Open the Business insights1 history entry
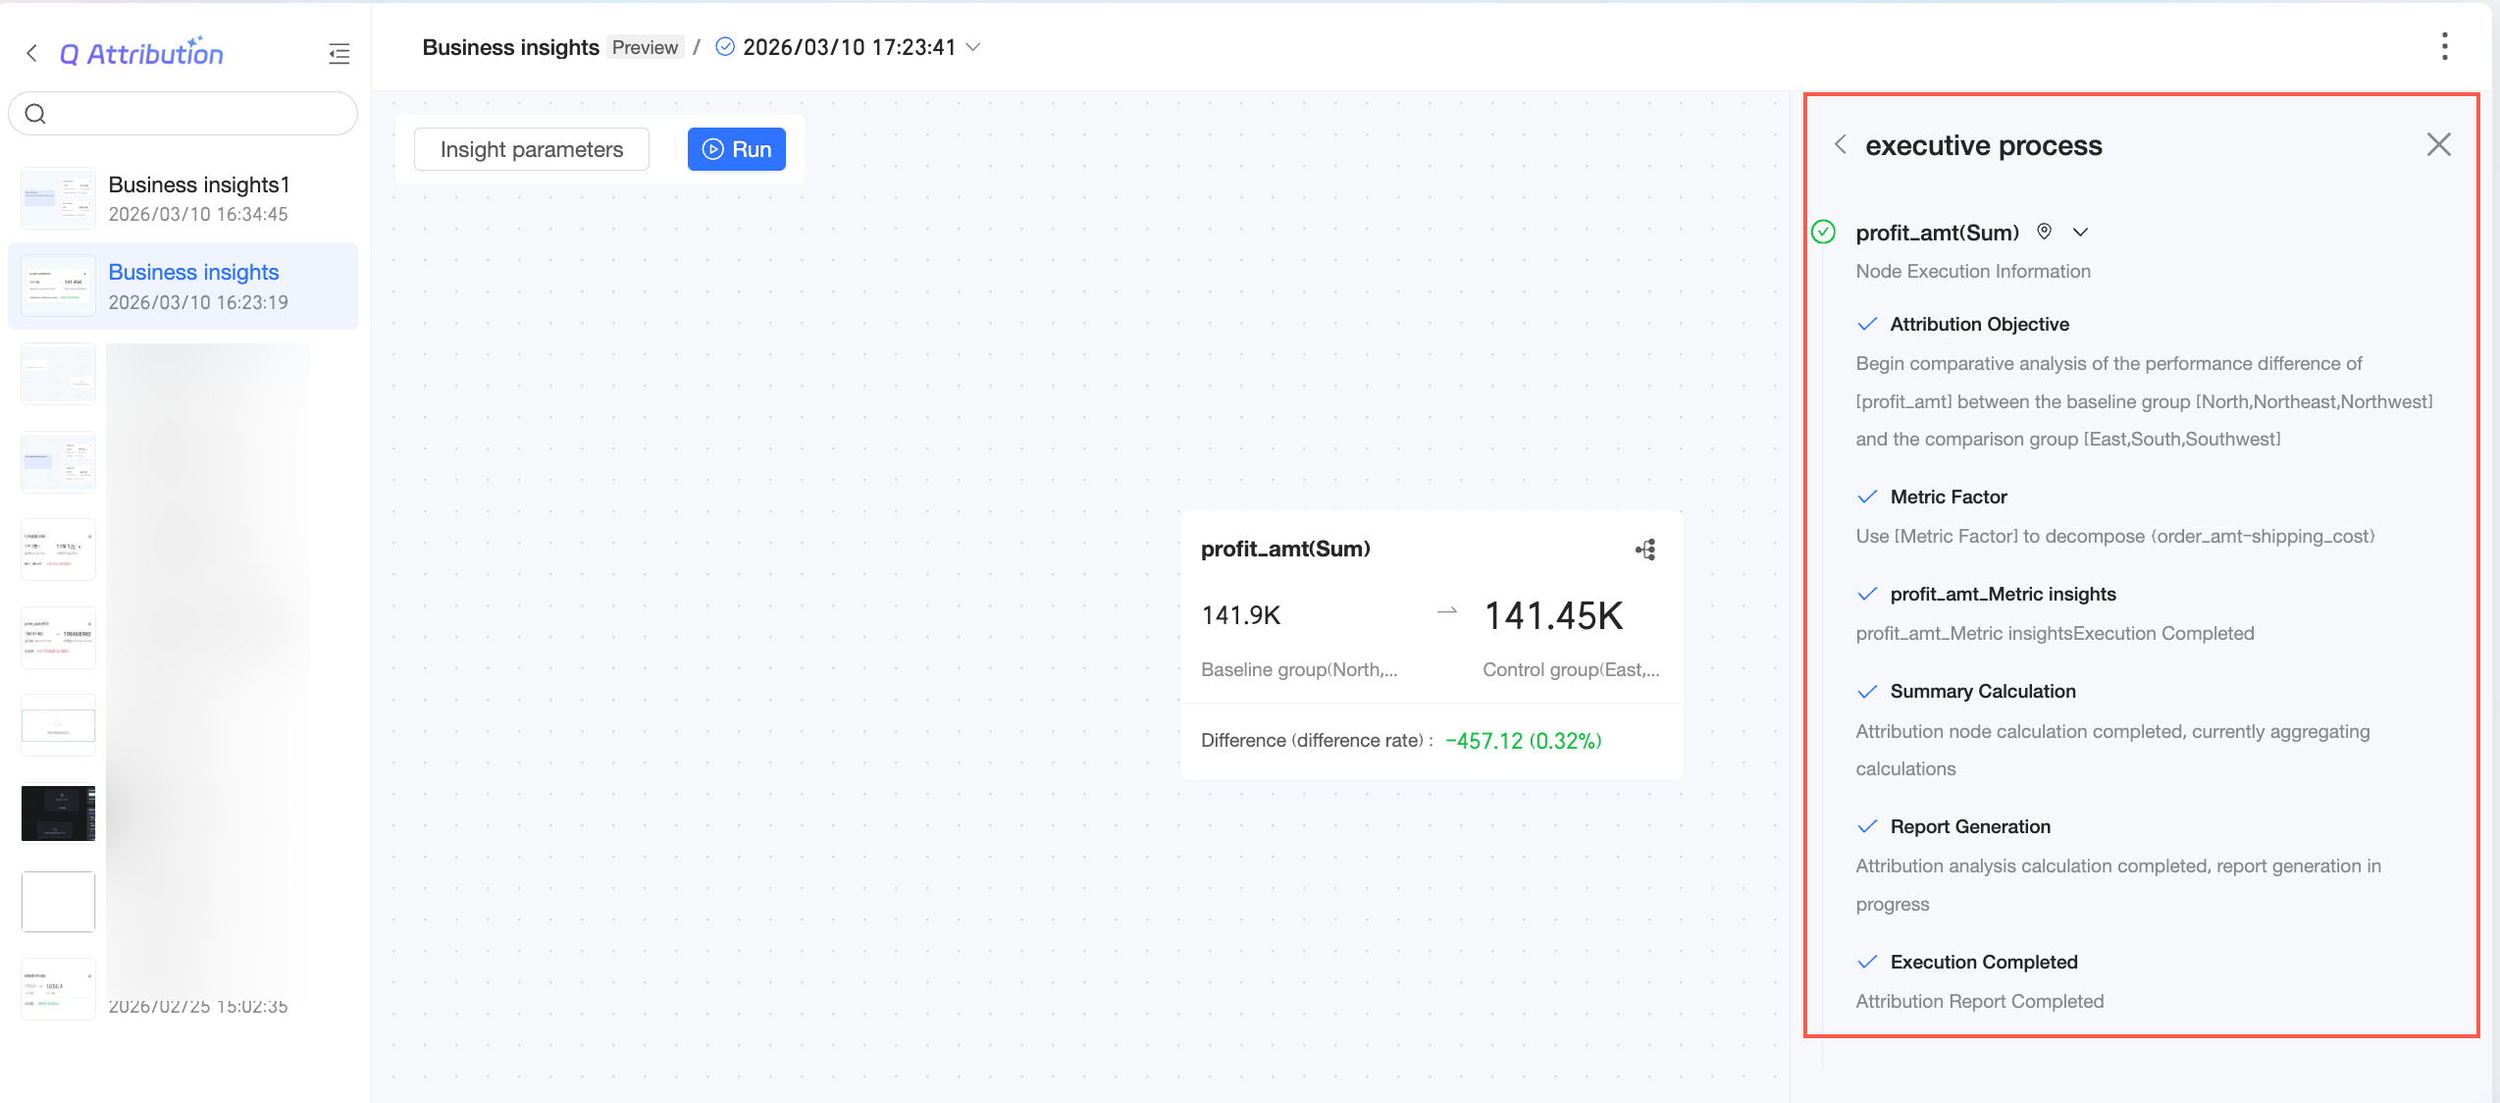The image size is (2500, 1103). click(183, 198)
